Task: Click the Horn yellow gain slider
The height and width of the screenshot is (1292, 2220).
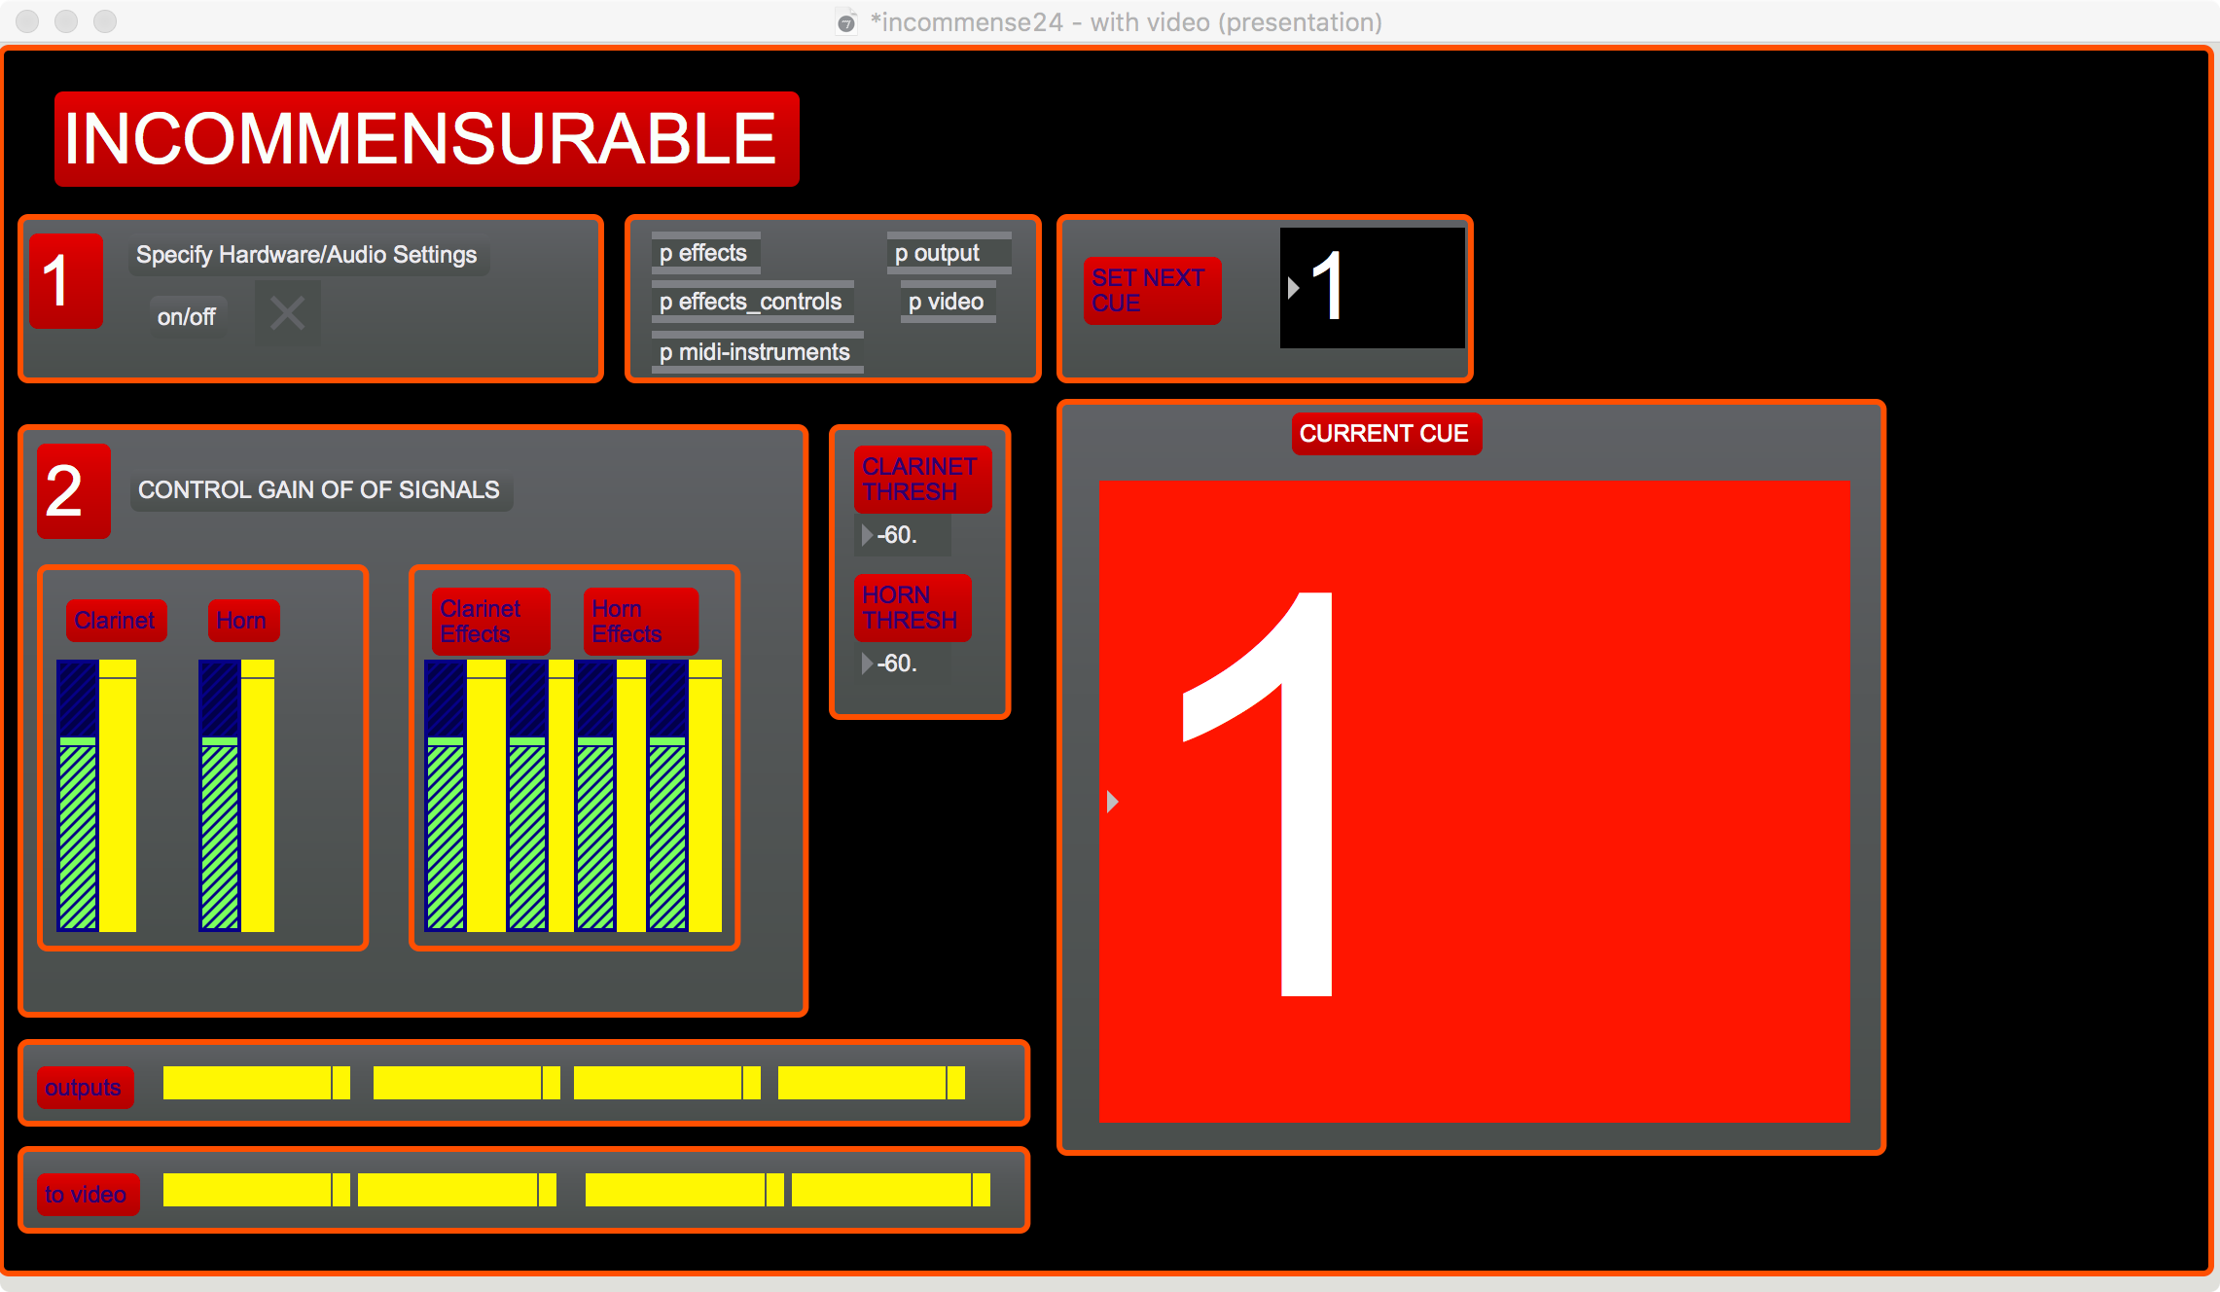Action: point(258,798)
